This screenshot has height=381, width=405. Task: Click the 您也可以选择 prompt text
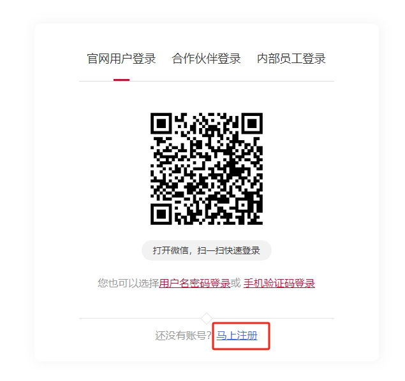coord(128,284)
